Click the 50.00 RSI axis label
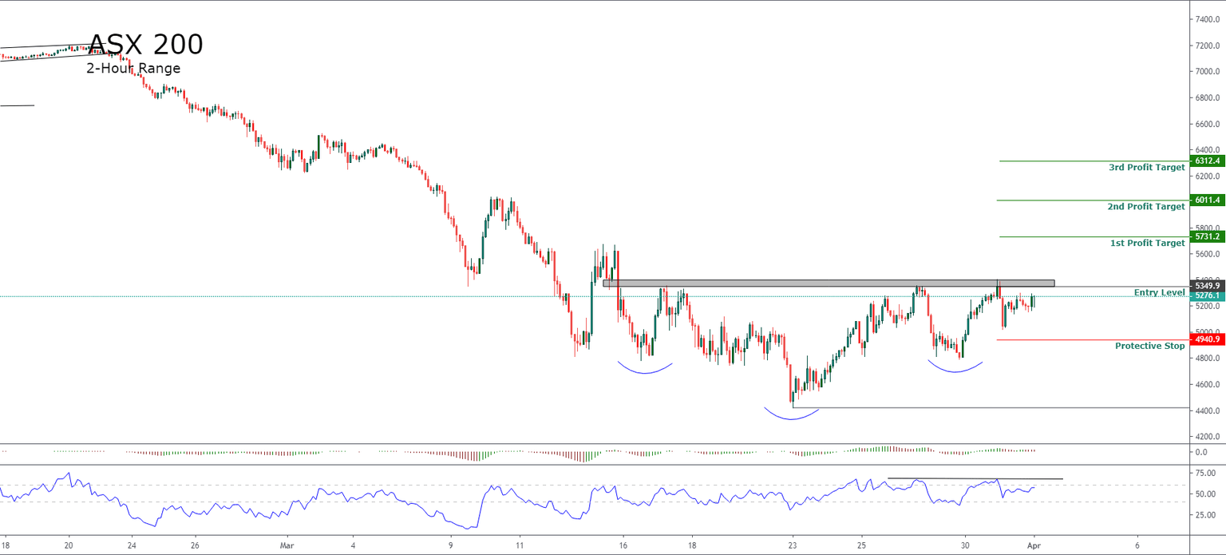The width and height of the screenshot is (1226, 555). [x=1205, y=494]
